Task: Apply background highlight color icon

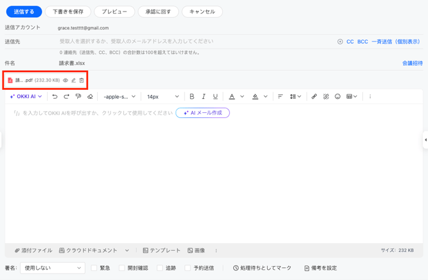Action: click(256, 96)
